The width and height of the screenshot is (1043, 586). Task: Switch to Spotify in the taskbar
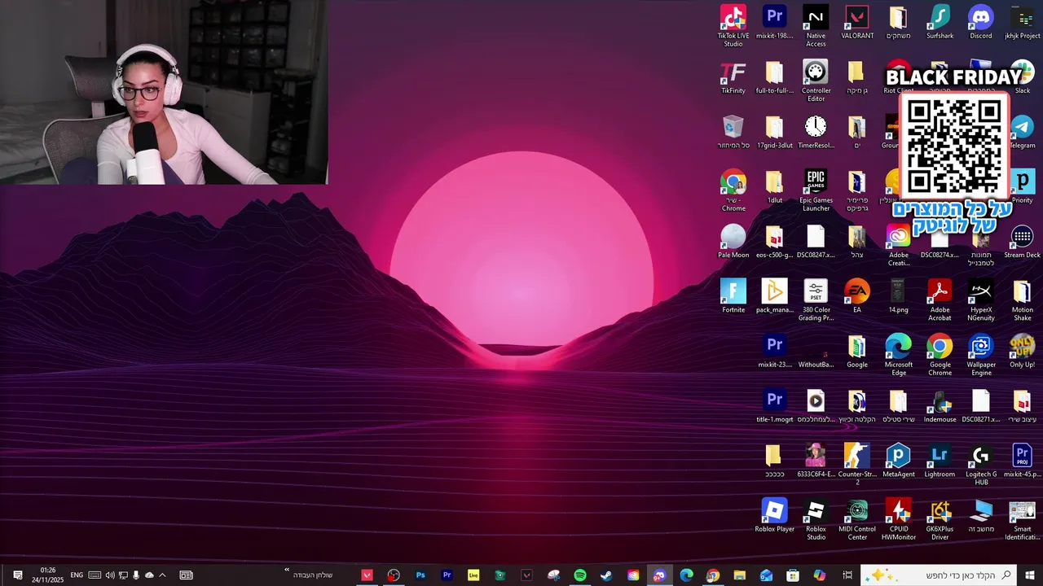pos(580,575)
